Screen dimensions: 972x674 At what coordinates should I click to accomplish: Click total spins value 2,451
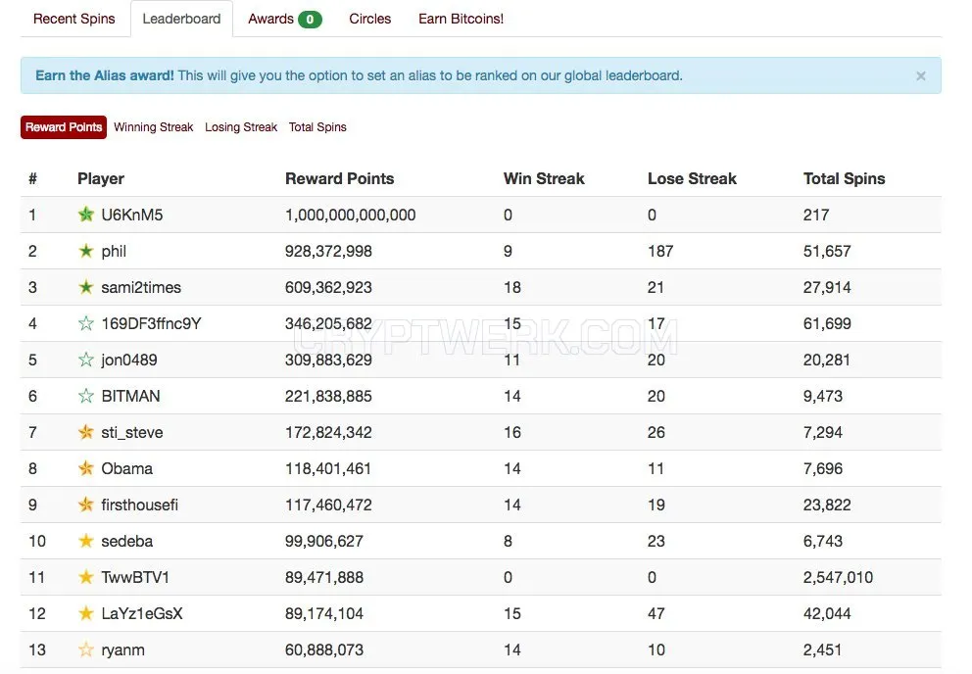[823, 650]
